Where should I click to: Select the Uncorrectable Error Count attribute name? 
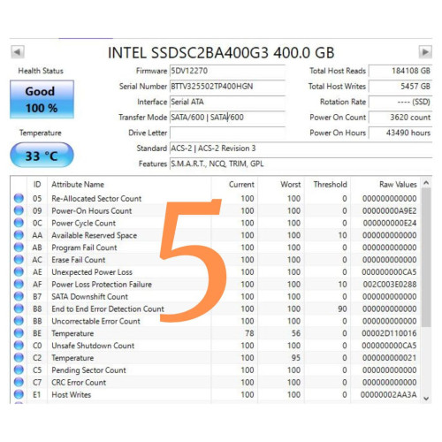coord(95,321)
